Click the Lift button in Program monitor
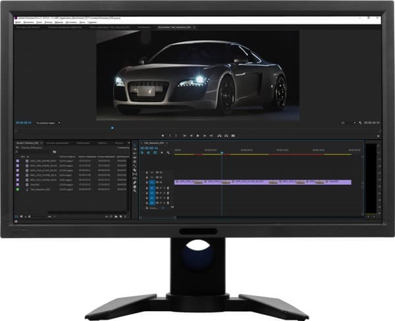Image resolution: width=395 pixels, height=321 pixels. click(x=219, y=136)
